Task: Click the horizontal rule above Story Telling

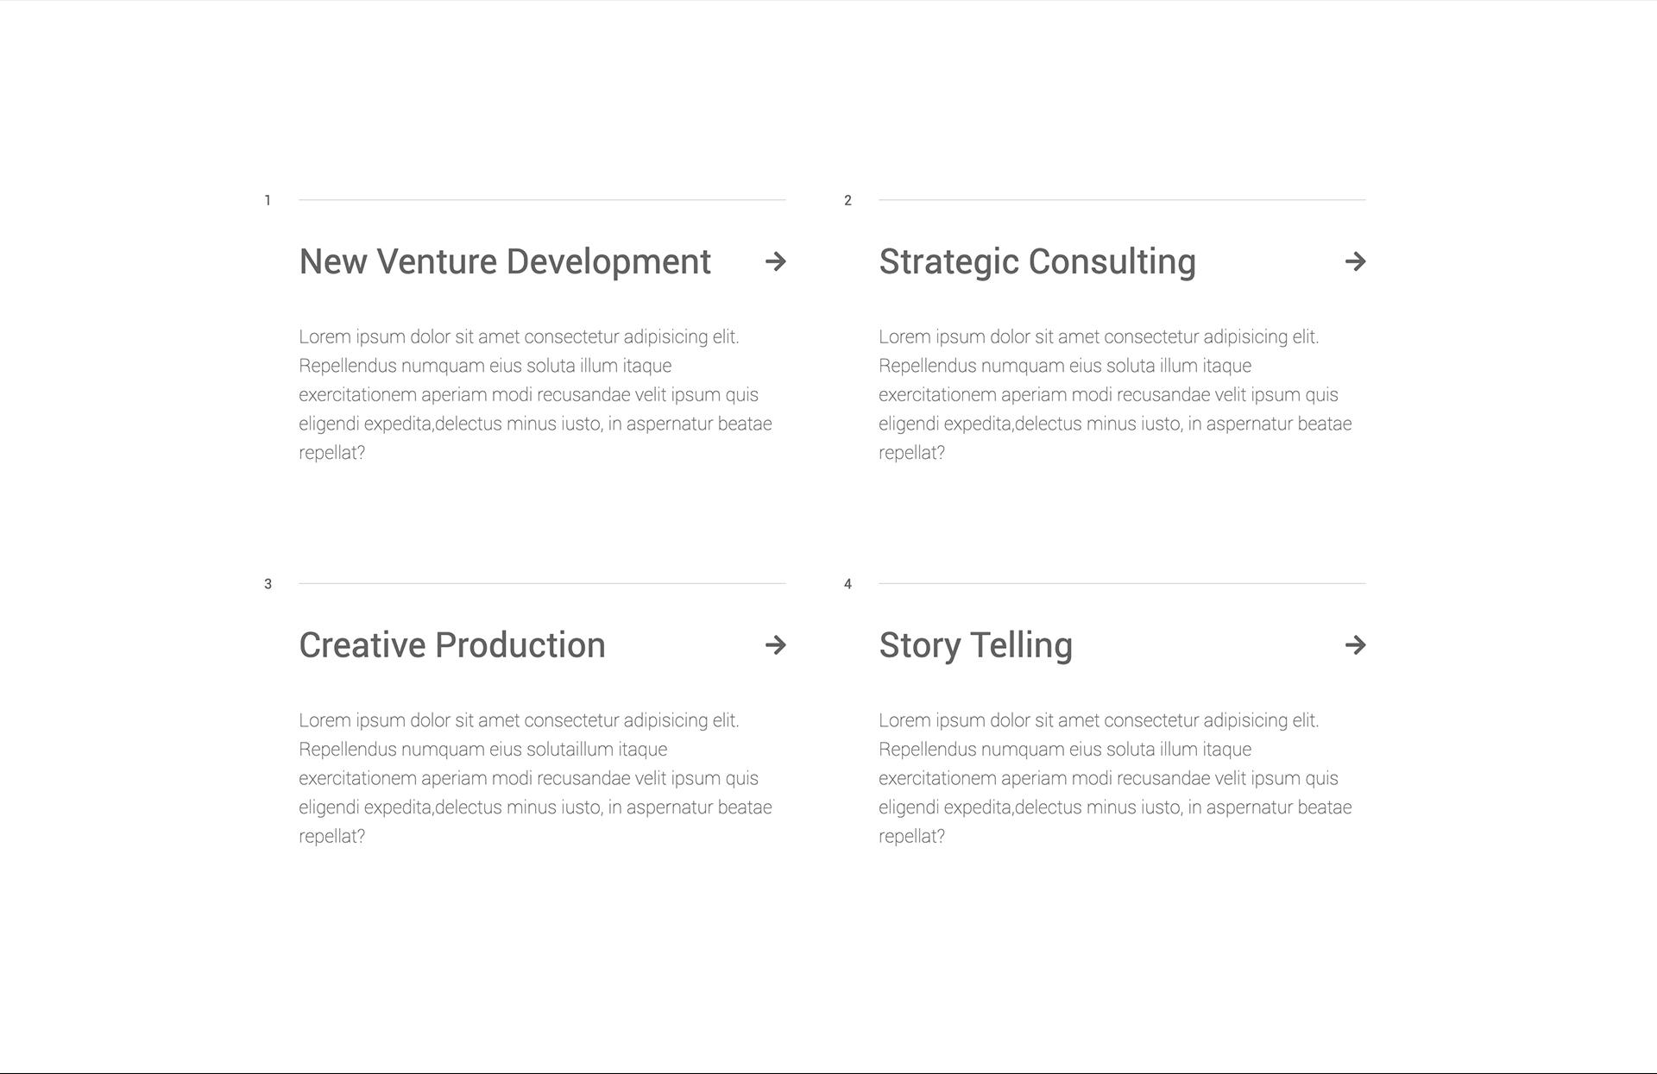Action: coord(1122,583)
